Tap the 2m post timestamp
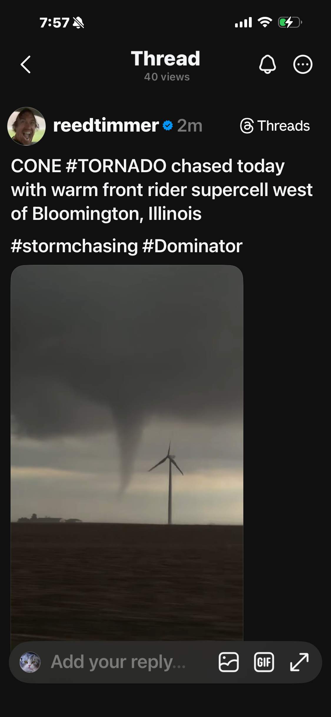 click(x=190, y=126)
